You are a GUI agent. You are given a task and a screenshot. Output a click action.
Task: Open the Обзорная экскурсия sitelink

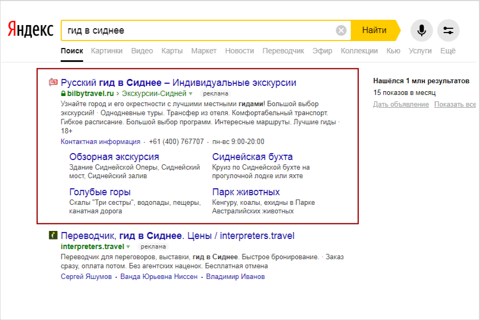click(114, 157)
